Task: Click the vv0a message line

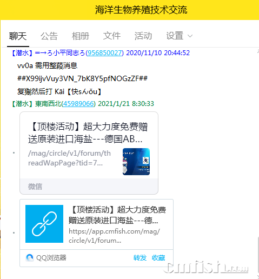Action: pos(47,65)
